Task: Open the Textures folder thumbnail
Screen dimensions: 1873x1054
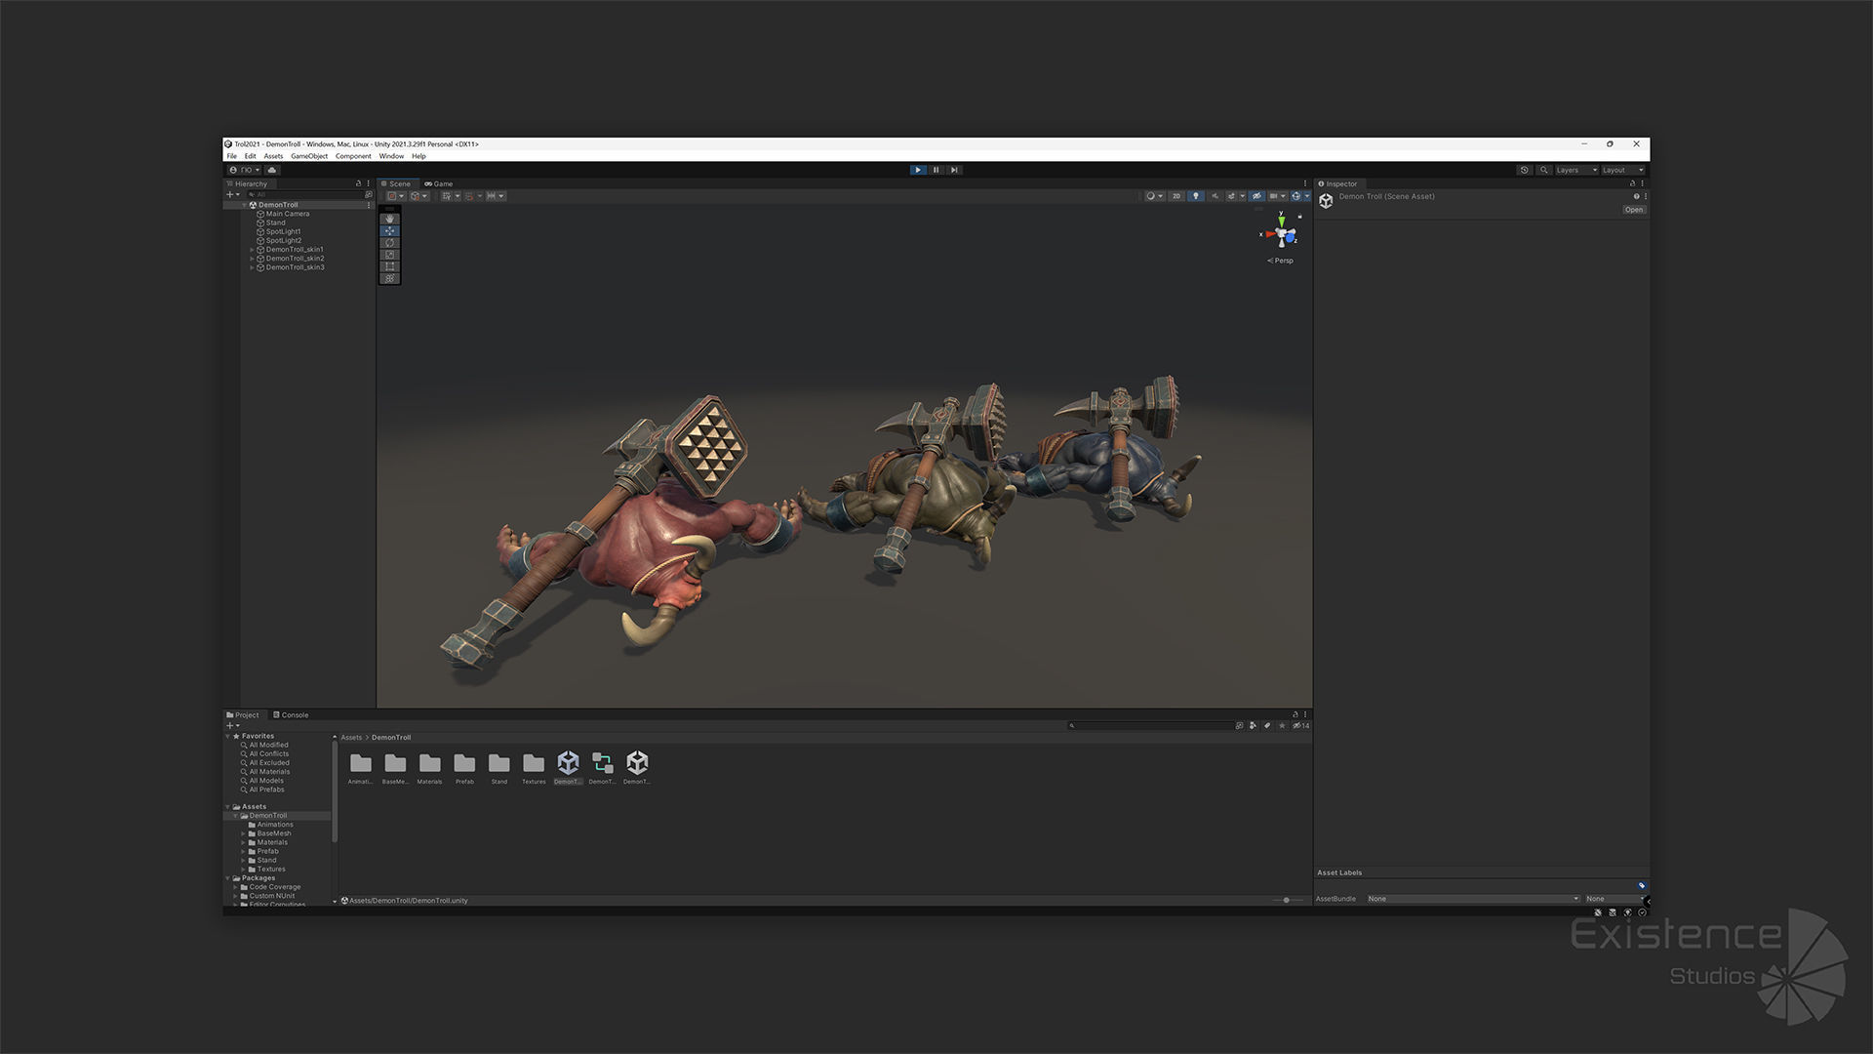Action: click(x=534, y=767)
